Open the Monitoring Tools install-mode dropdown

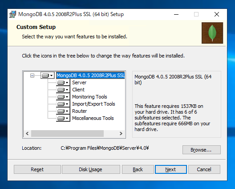pyautogui.click(x=63, y=97)
